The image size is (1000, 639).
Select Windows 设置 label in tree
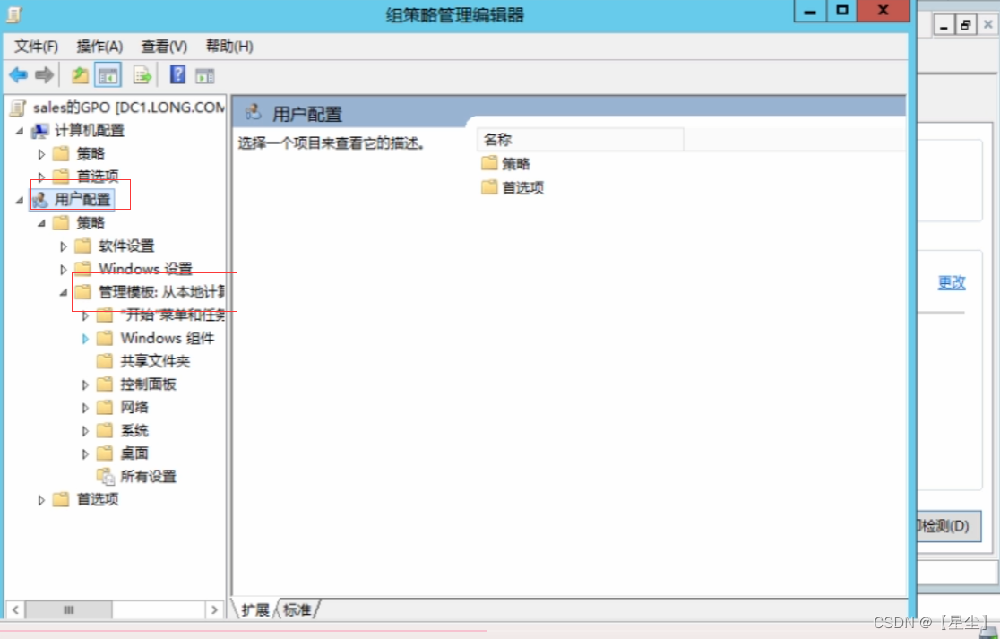(145, 269)
